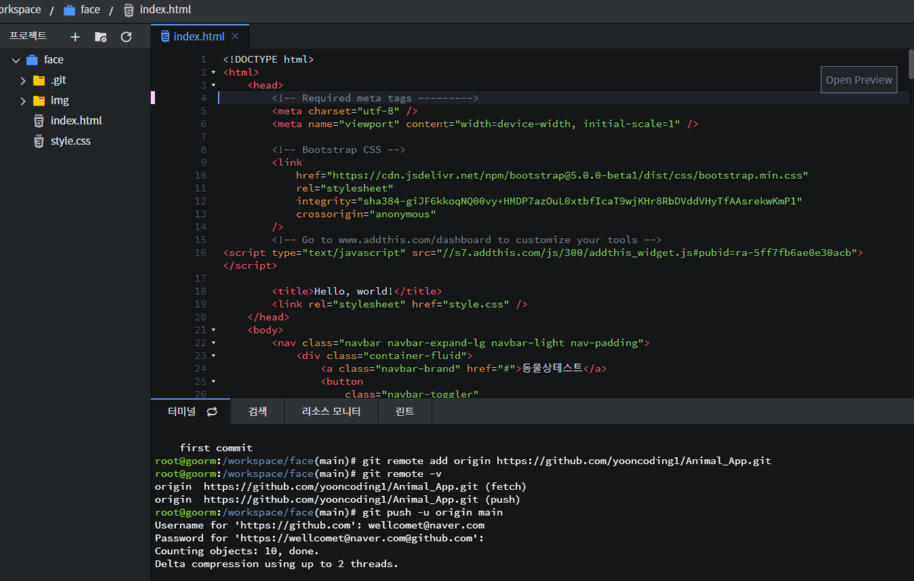The width and height of the screenshot is (914, 581).
Task: Open the 터미널 tab
Action: point(182,412)
